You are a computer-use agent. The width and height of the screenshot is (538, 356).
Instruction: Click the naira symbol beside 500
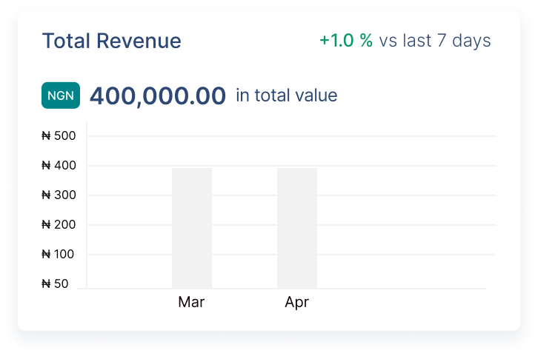click(46, 136)
